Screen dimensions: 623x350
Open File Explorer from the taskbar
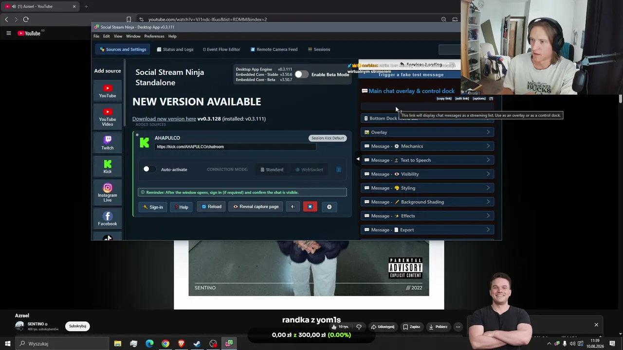[117, 344]
